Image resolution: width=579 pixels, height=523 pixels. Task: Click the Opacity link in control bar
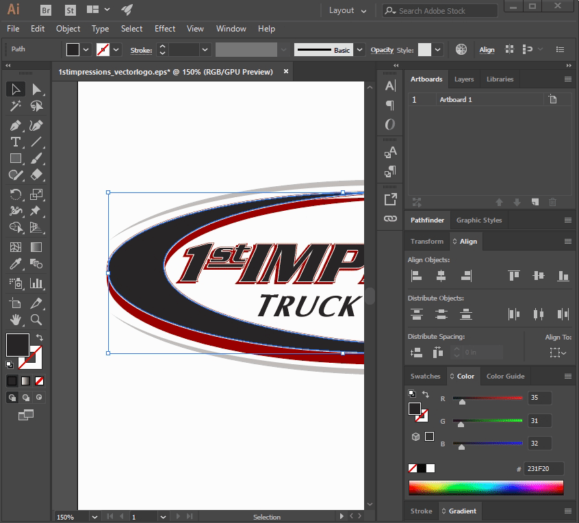(382, 50)
